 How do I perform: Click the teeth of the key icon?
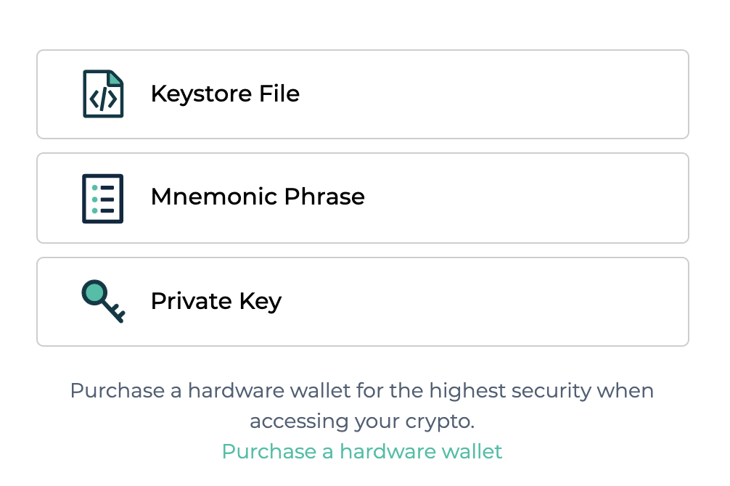tap(118, 314)
